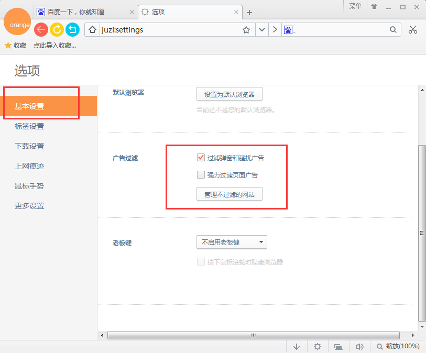The width and height of the screenshot is (426, 353).
Task: Click the refresh page icon
Action: pos(57,30)
